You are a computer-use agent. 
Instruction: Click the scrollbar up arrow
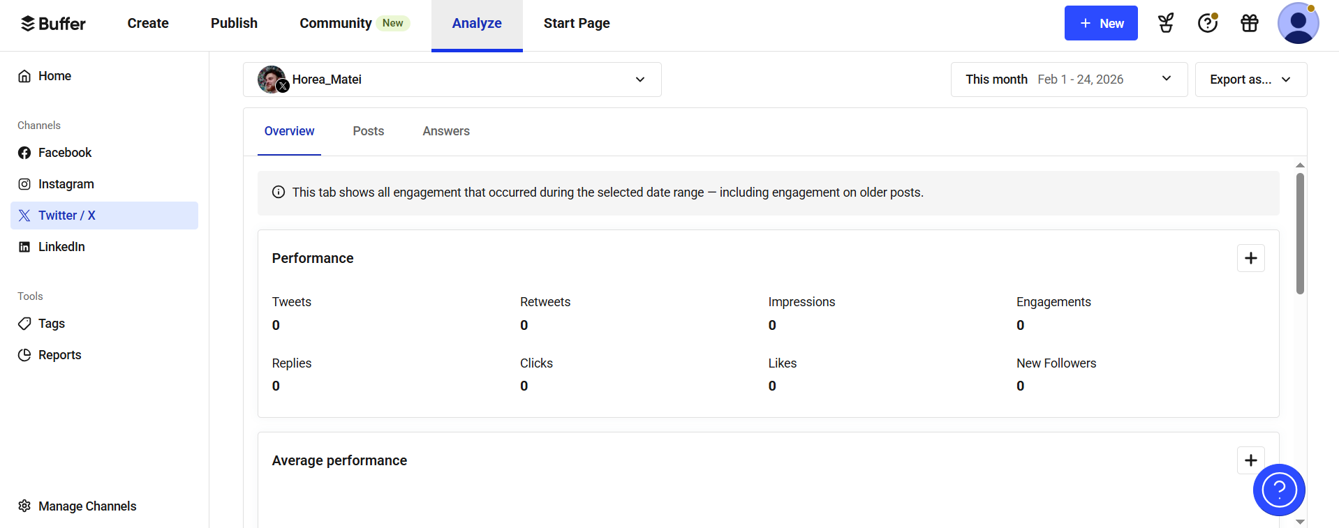coord(1300,165)
